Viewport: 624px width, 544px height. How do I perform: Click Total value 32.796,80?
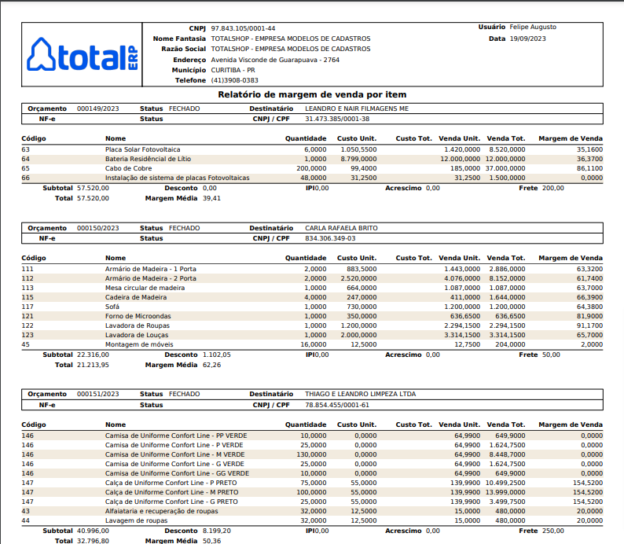(x=93, y=541)
